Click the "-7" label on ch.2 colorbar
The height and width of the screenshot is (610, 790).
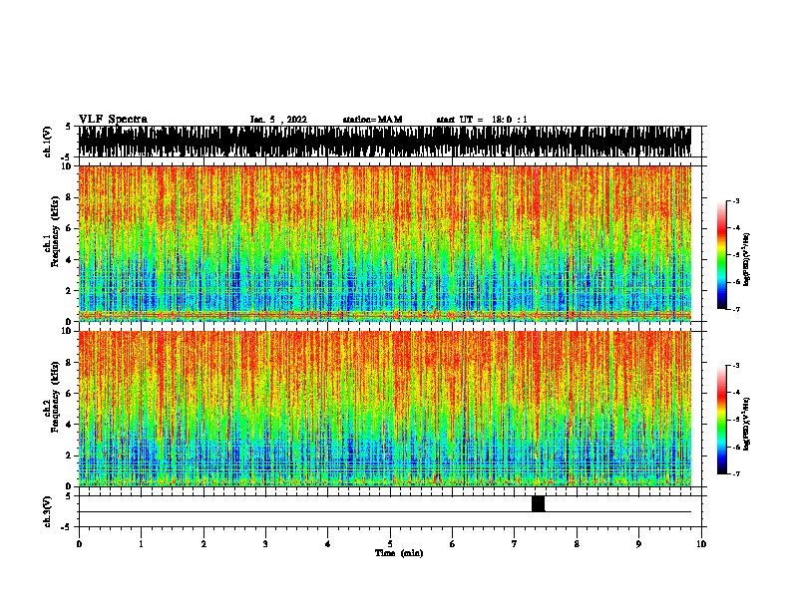coord(735,473)
